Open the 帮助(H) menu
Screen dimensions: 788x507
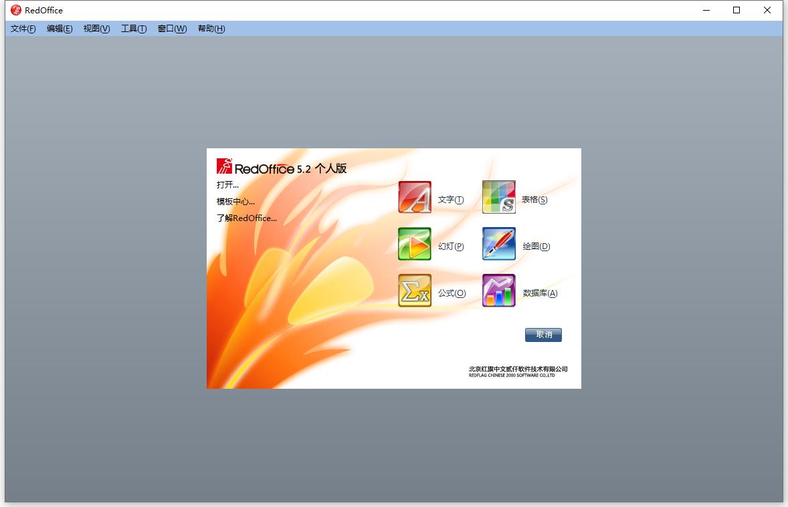click(211, 29)
